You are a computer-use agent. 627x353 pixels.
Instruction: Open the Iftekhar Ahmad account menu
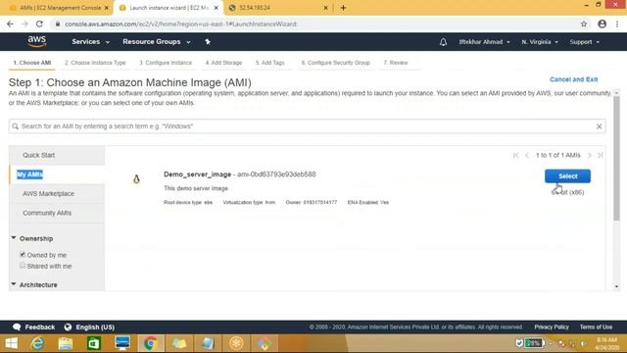[484, 42]
